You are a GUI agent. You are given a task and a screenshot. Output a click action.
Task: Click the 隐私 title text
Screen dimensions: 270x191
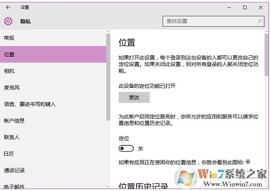pyautogui.click(x=26, y=21)
